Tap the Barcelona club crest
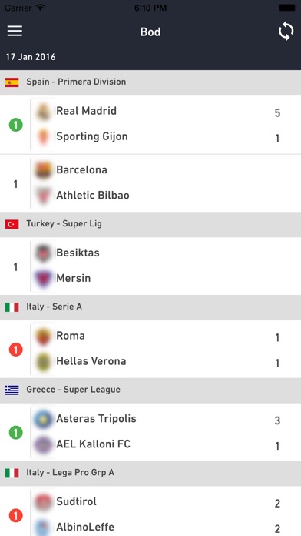 click(44, 170)
